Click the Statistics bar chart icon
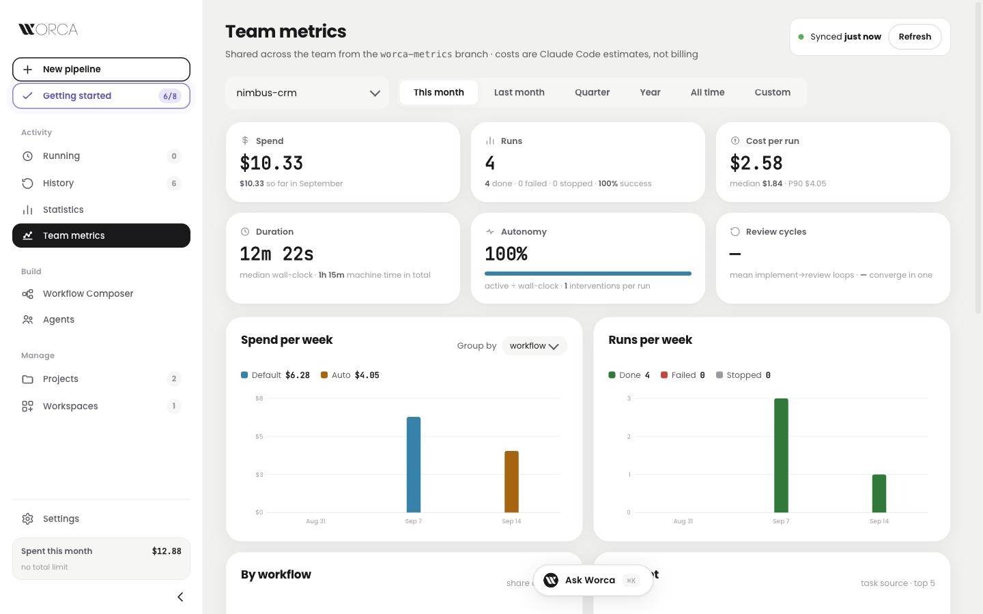This screenshot has height=614, width=983. [x=27, y=210]
